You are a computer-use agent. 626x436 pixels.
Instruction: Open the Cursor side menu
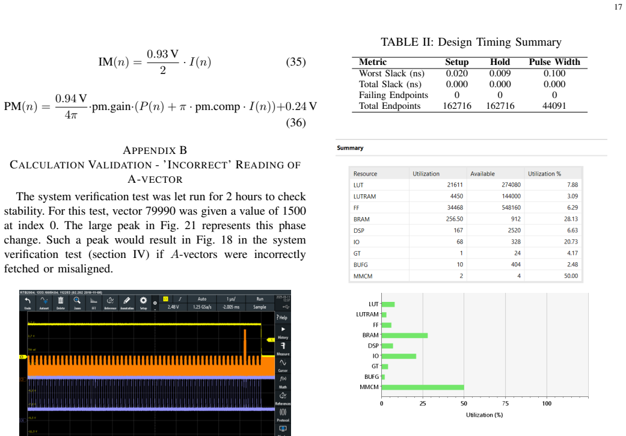point(283,365)
